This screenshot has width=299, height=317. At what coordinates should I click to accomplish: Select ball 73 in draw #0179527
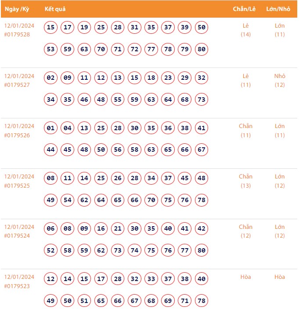tap(202, 100)
